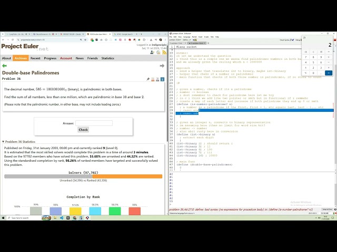Open the Chrome extensions puzzle icon

tap(144, 40)
